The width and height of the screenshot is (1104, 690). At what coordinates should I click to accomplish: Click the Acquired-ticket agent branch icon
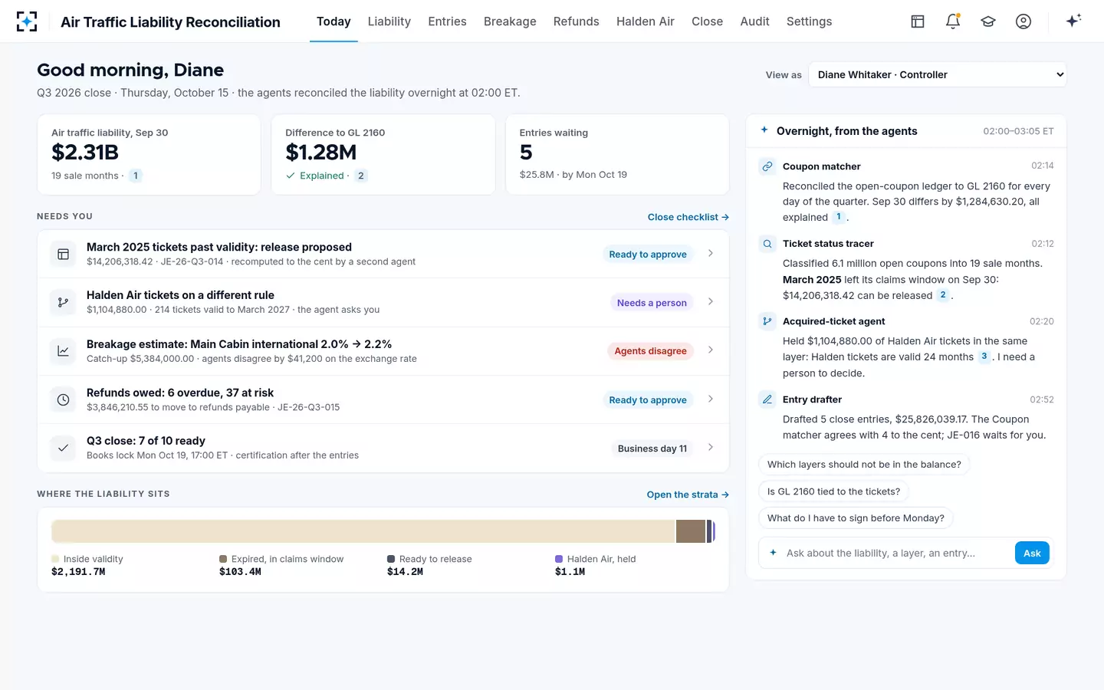click(x=767, y=321)
